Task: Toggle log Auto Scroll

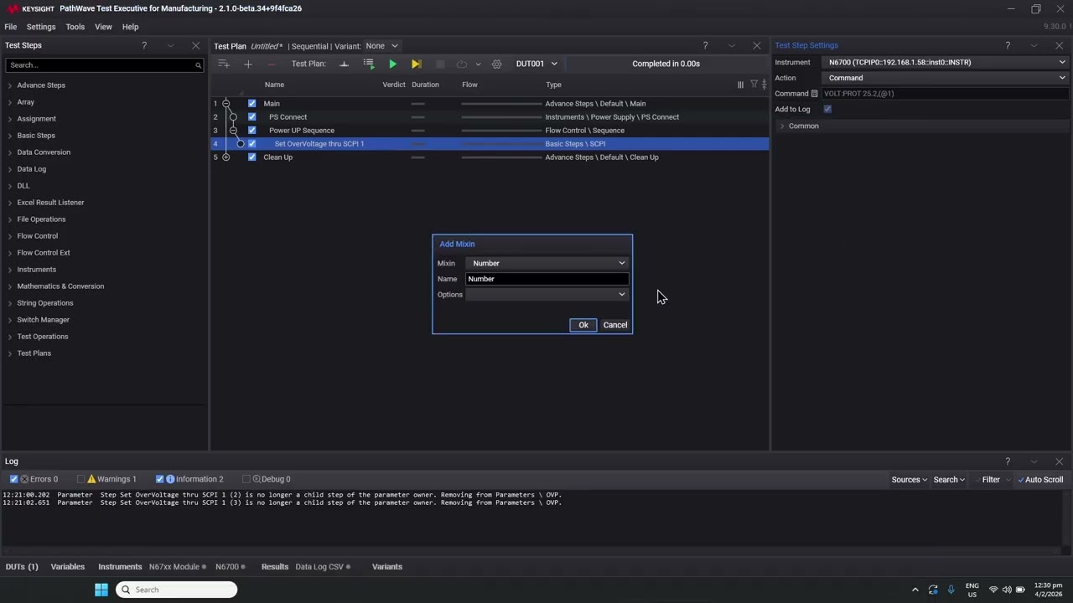Action: pyautogui.click(x=1039, y=480)
